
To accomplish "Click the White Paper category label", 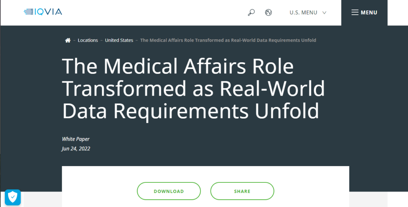I will tap(76, 139).
